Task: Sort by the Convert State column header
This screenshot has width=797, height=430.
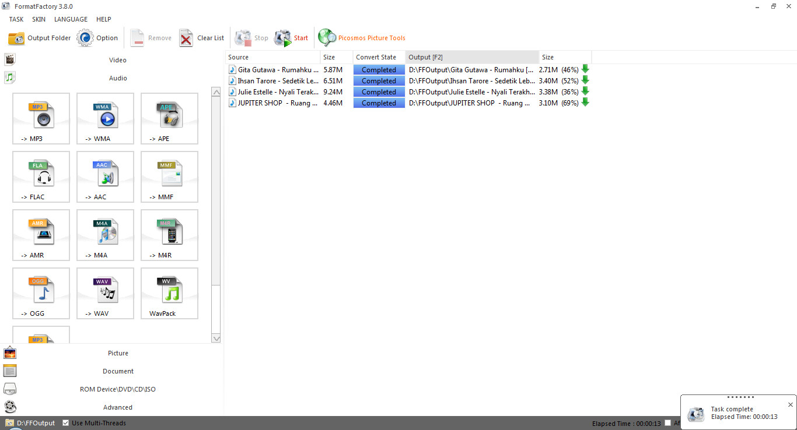Action: [x=379, y=57]
